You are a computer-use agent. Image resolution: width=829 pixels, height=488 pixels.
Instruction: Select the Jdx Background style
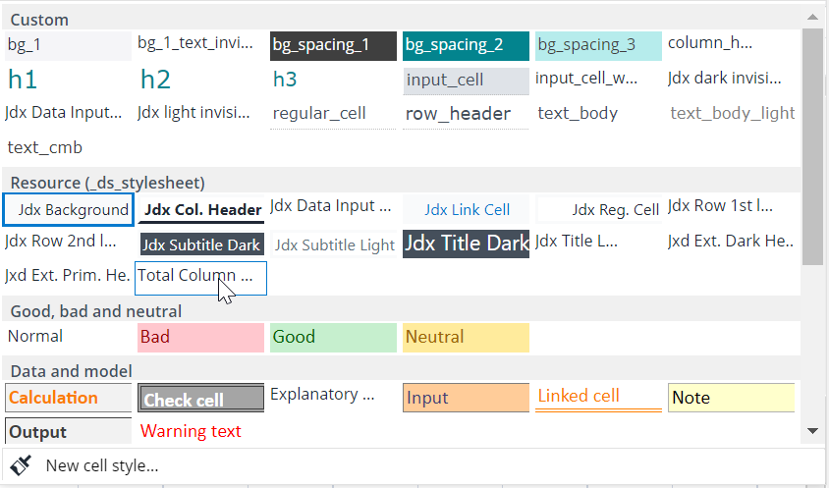69,210
